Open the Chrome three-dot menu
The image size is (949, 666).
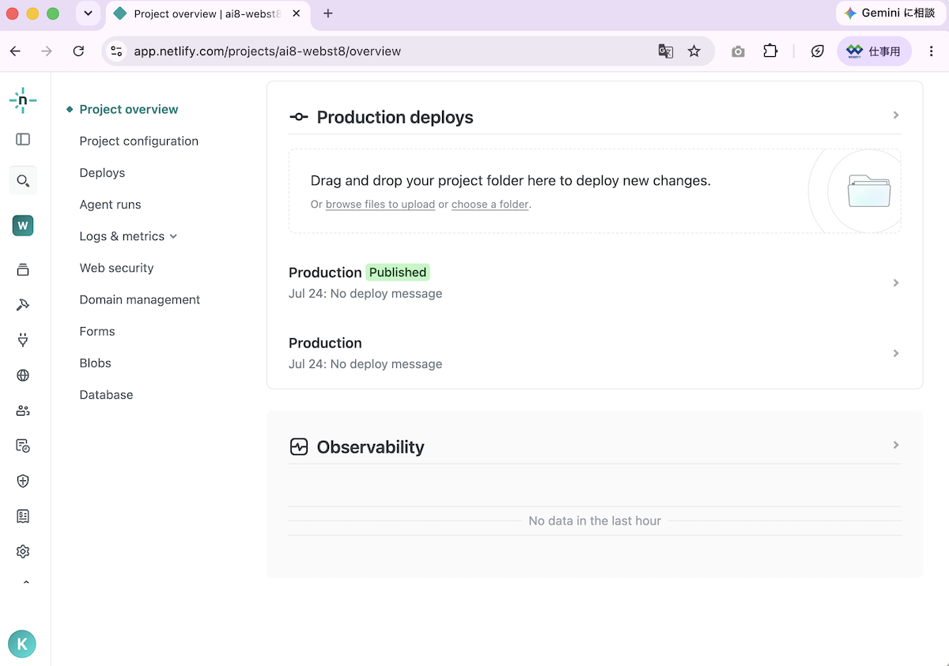pos(931,51)
